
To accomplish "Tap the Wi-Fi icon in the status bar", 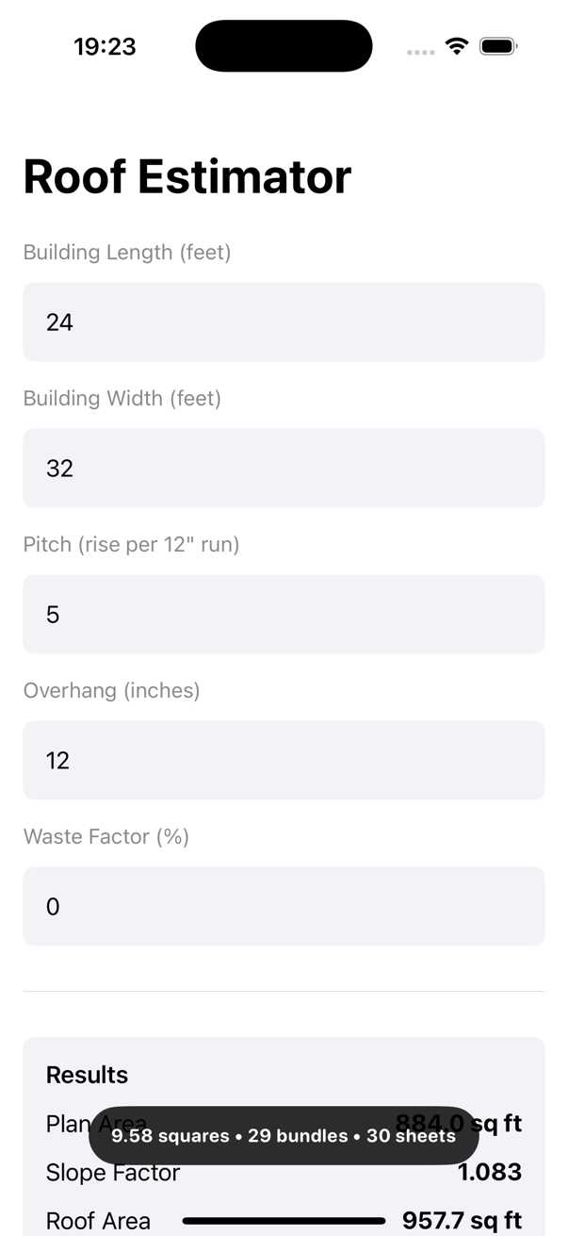I will tap(457, 44).
